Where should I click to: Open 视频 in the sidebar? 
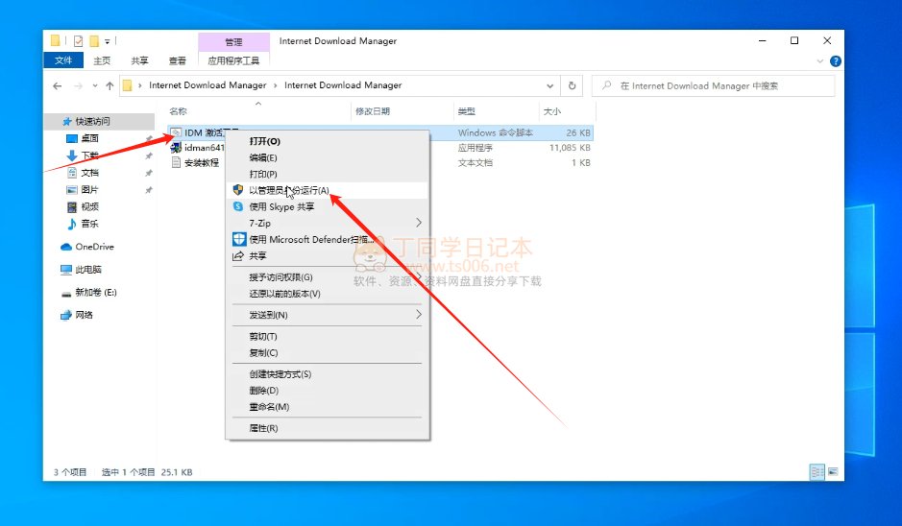click(x=89, y=207)
